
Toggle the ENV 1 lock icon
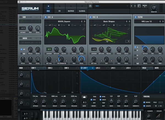coord(77,73)
